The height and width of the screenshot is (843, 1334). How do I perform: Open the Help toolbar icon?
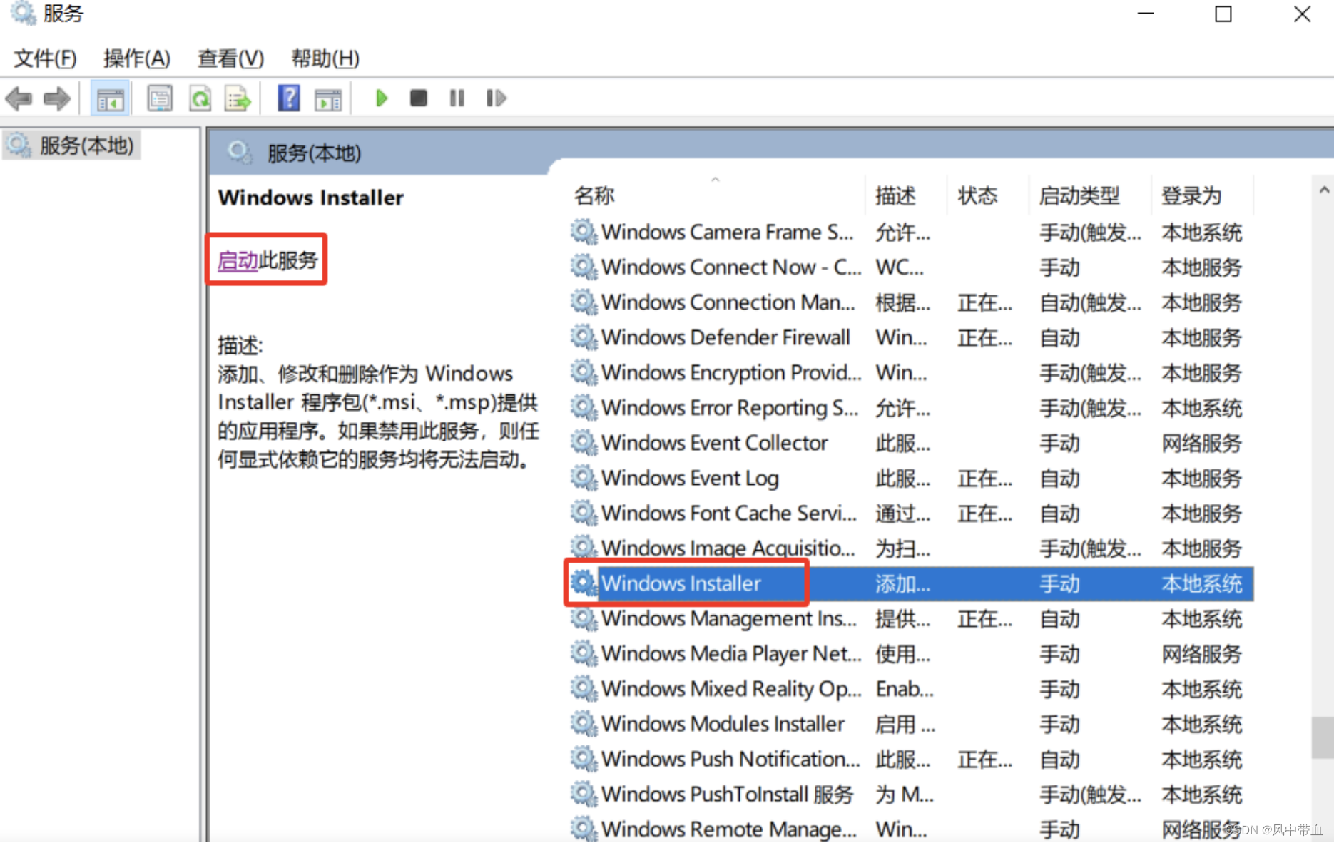click(x=289, y=98)
